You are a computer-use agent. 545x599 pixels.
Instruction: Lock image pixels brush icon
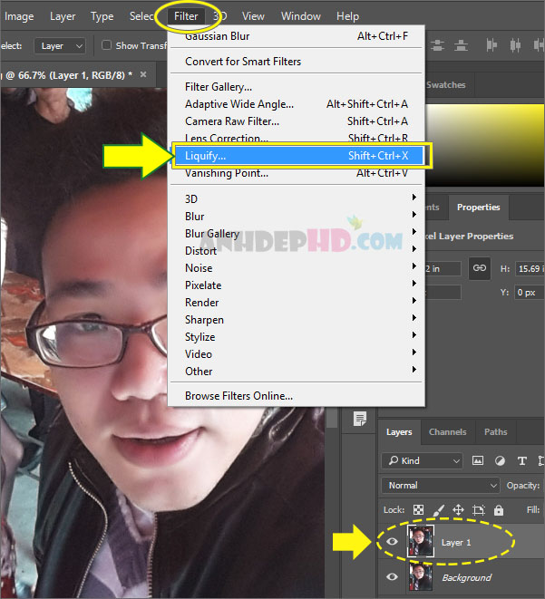point(439,509)
